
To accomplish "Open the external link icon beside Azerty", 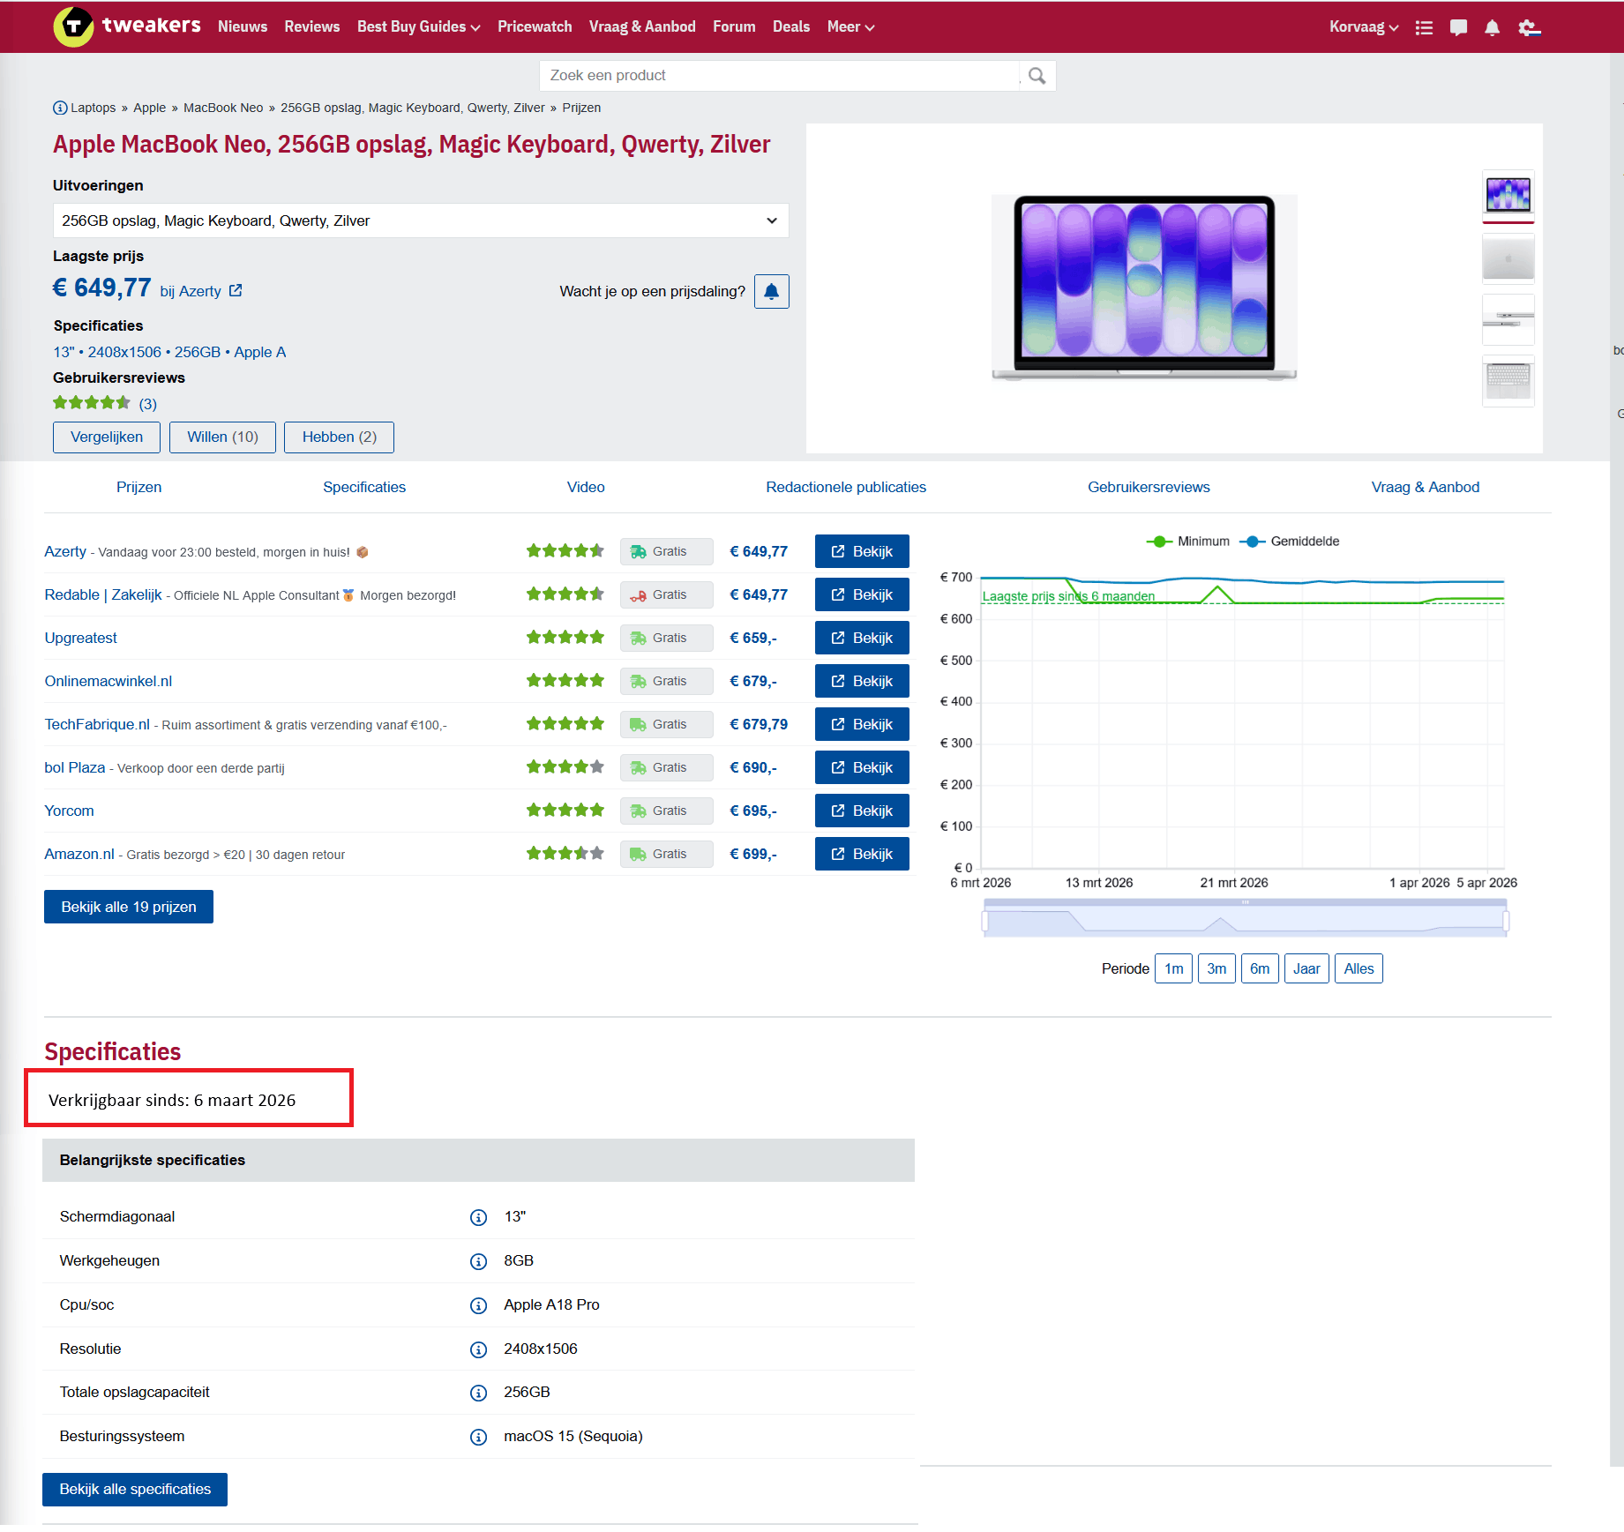I will click(x=234, y=290).
